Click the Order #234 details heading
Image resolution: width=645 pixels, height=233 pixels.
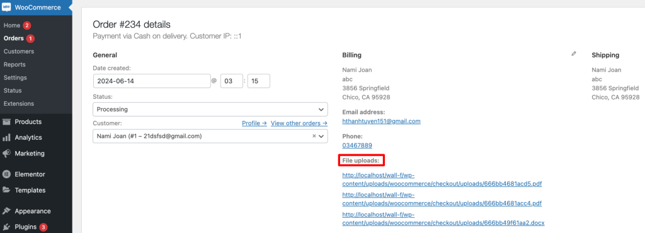(x=132, y=25)
